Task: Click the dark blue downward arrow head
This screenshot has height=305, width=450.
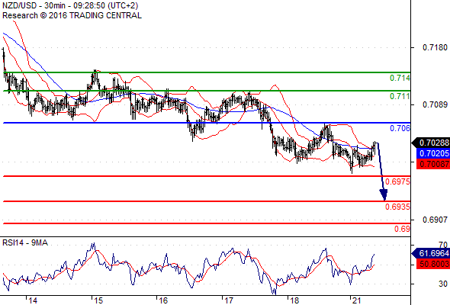Action: (x=384, y=194)
